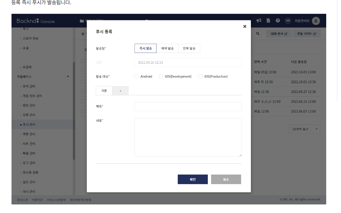Add a language tab with plus

pyautogui.click(x=120, y=91)
